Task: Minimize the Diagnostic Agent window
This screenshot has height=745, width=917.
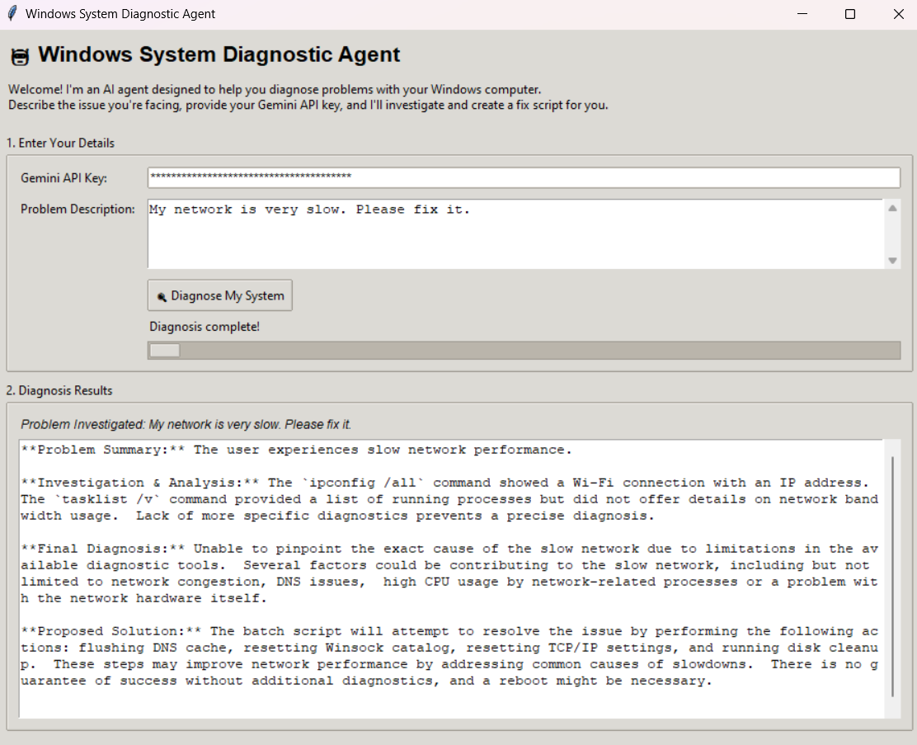Action: pos(802,13)
